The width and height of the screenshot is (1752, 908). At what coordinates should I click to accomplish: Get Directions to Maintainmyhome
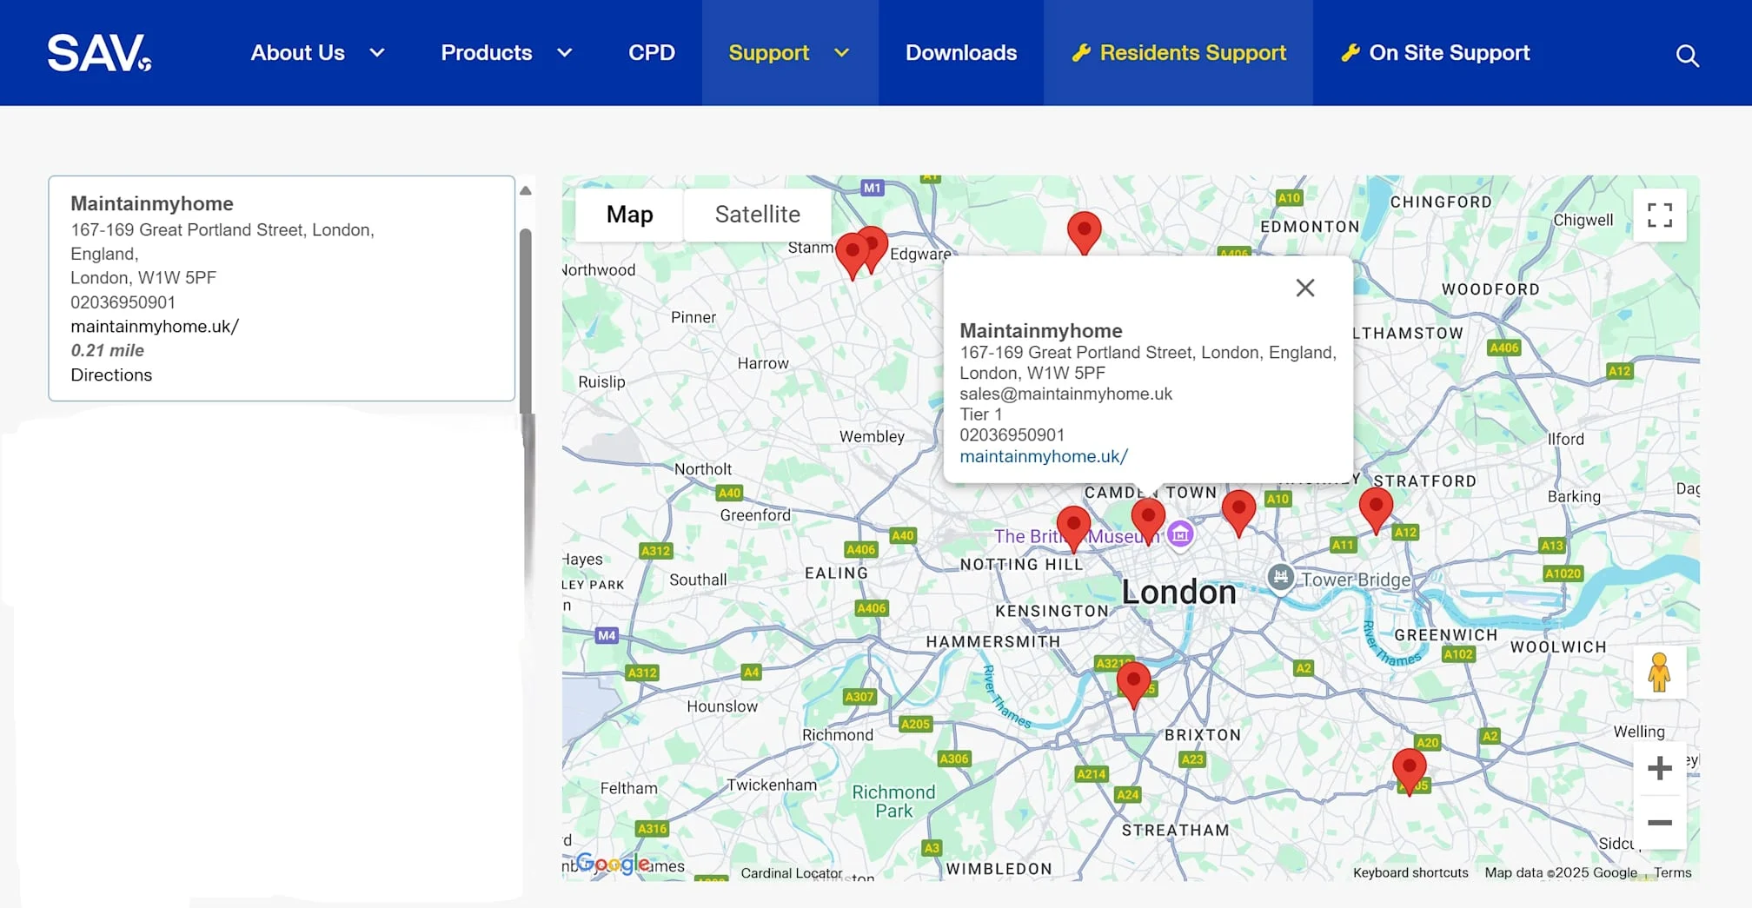(x=111, y=375)
